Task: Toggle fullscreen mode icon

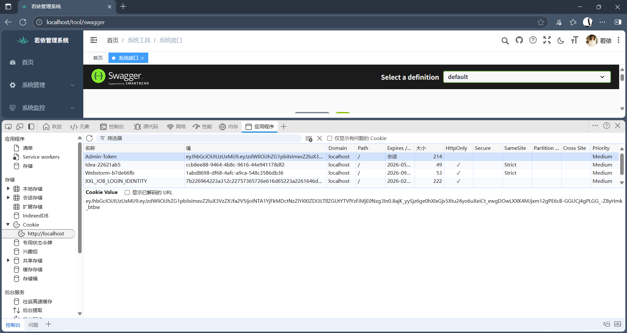Action: point(547,40)
